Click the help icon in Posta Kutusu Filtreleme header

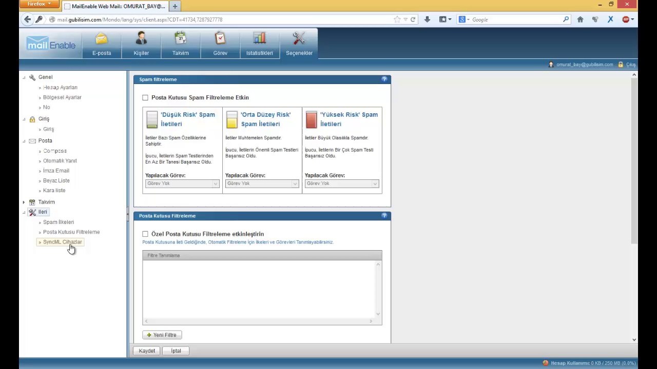point(384,215)
